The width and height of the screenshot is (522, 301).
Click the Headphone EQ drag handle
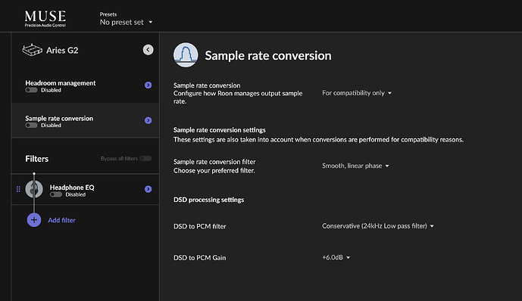[18, 189]
